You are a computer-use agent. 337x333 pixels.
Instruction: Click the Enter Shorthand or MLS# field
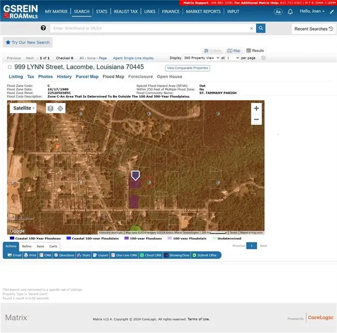pos(150,29)
